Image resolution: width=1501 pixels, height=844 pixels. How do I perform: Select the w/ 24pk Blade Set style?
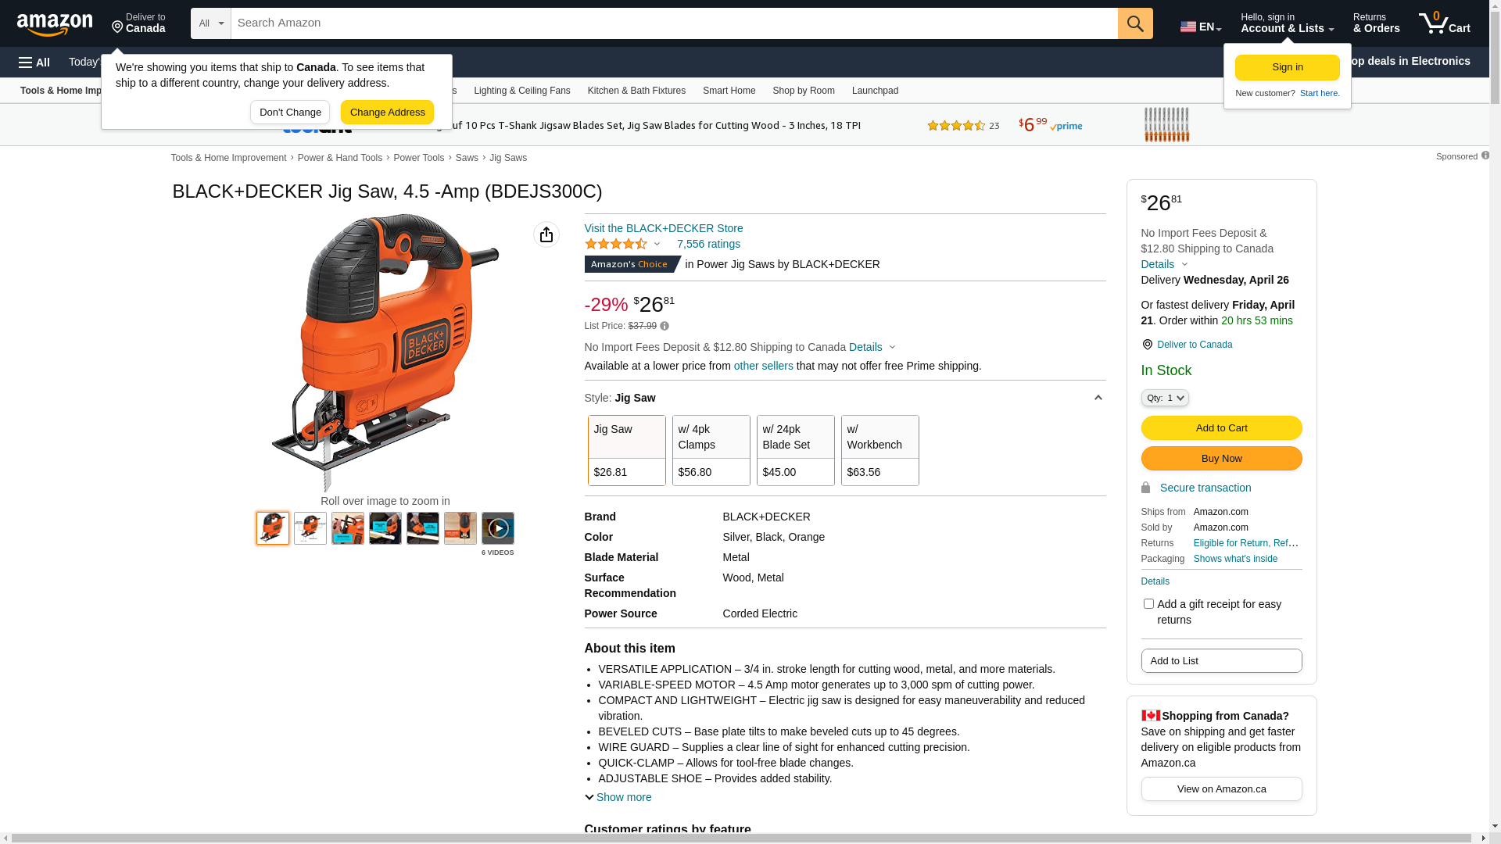(795, 450)
